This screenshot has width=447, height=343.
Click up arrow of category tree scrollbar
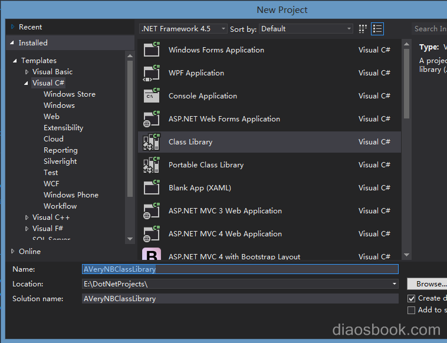(x=130, y=55)
